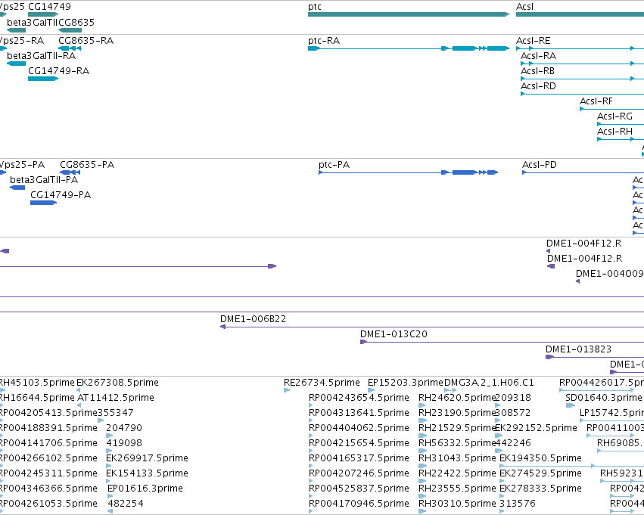Open the Acsl-RF transcript label
Image resolution: width=644 pixels, height=515 pixels.
(596, 101)
